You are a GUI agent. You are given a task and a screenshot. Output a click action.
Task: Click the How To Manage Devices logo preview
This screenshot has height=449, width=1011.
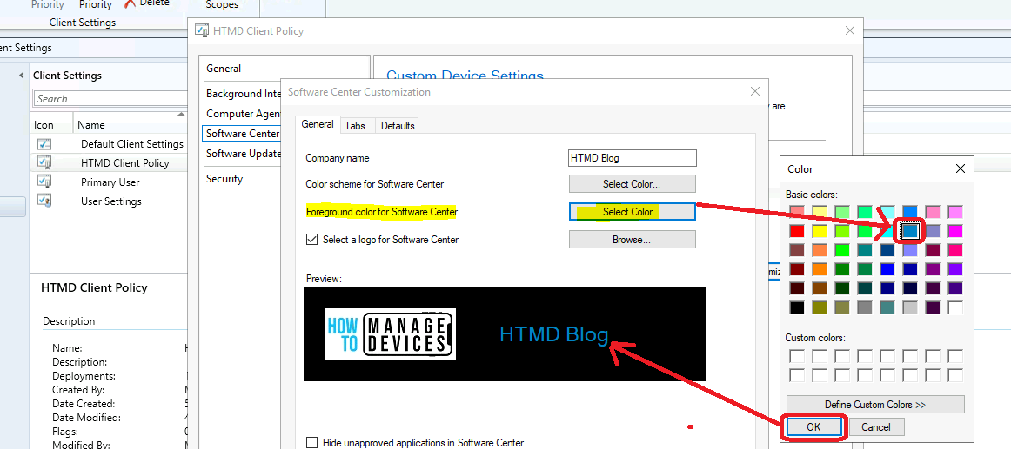pos(391,333)
